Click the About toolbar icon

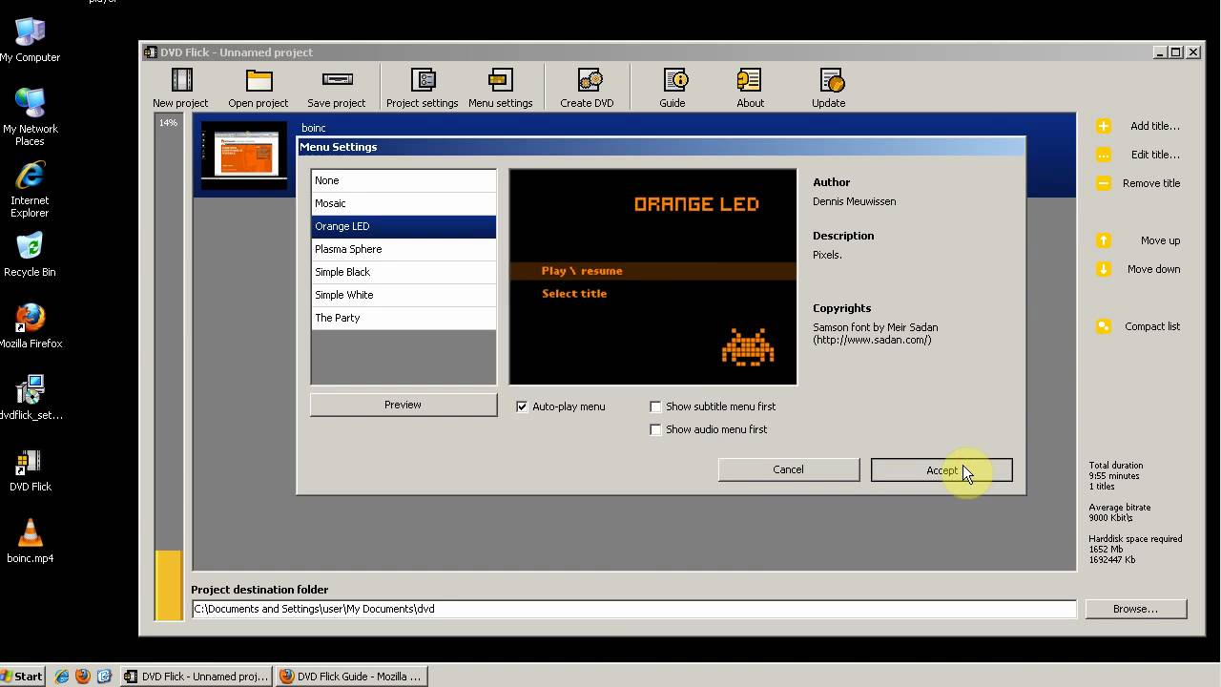[x=750, y=80]
